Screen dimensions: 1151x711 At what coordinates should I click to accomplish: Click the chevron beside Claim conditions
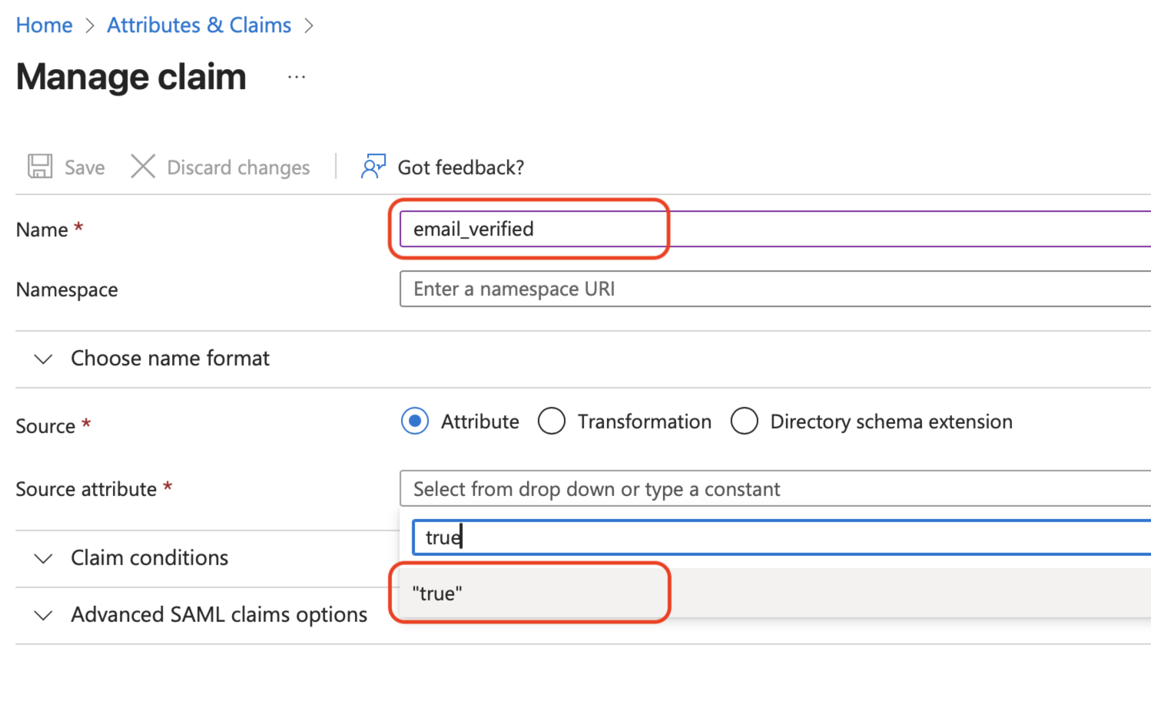[43, 559]
